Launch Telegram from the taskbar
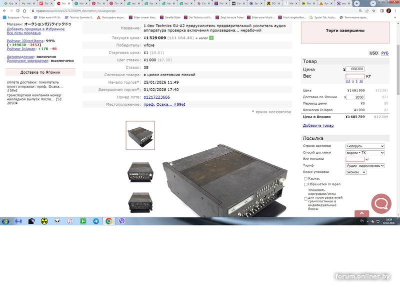The height and width of the screenshot is (287, 400). (96, 221)
